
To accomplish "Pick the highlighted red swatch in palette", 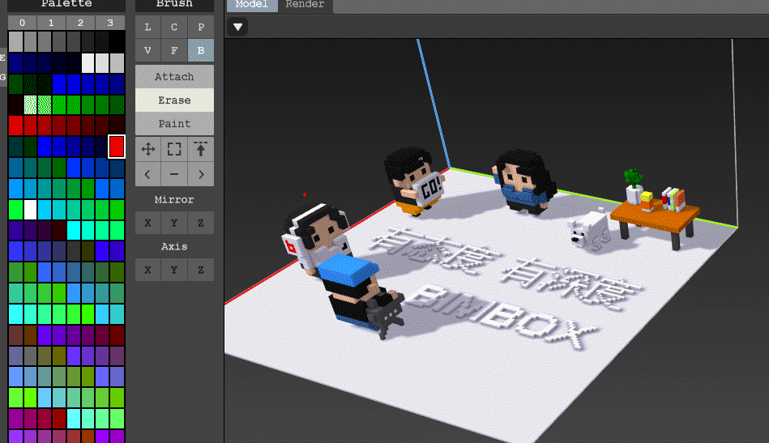I will click(117, 147).
